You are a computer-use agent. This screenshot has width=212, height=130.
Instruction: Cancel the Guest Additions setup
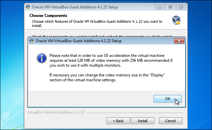click(170, 121)
